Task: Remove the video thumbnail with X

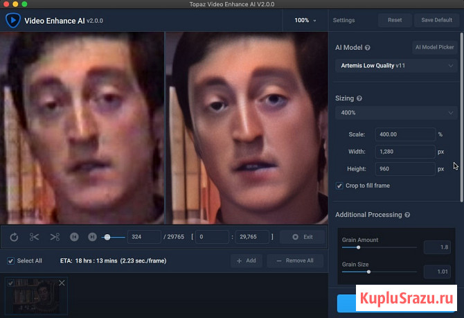Action: coord(62,283)
